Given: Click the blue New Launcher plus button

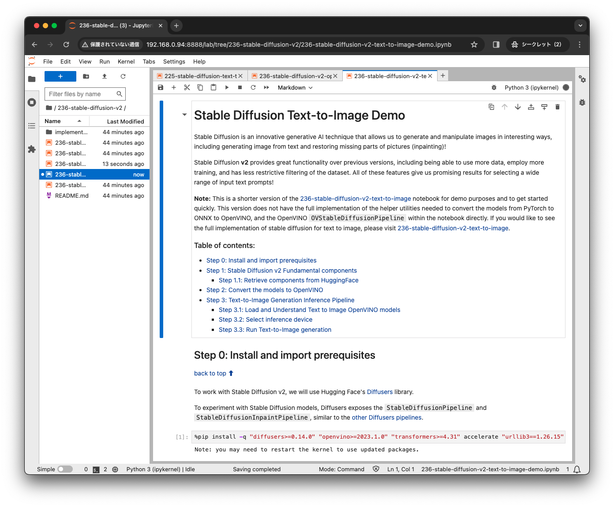Looking at the screenshot, I should pos(60,76).
